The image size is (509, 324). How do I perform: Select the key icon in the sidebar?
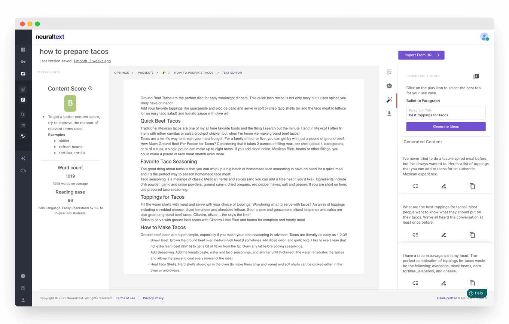(x=23, y=61)
